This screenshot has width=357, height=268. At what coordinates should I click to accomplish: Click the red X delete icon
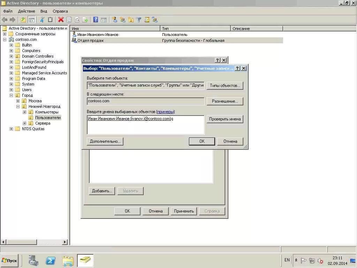point(61,20)
